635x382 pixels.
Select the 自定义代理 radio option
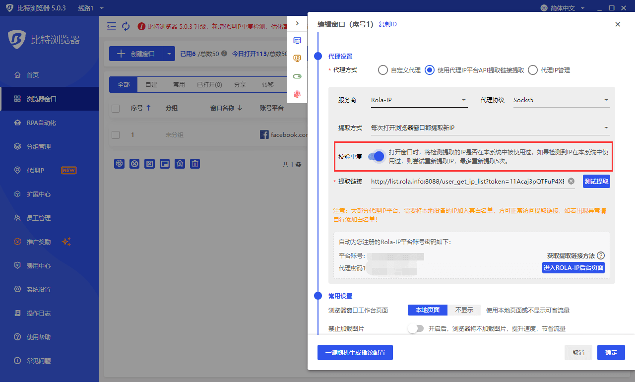pyautogui.click(x=383, y=70)
